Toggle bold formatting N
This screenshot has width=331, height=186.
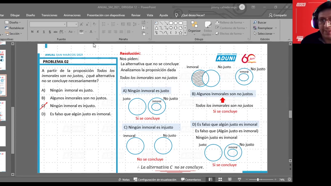click(32, 32)
